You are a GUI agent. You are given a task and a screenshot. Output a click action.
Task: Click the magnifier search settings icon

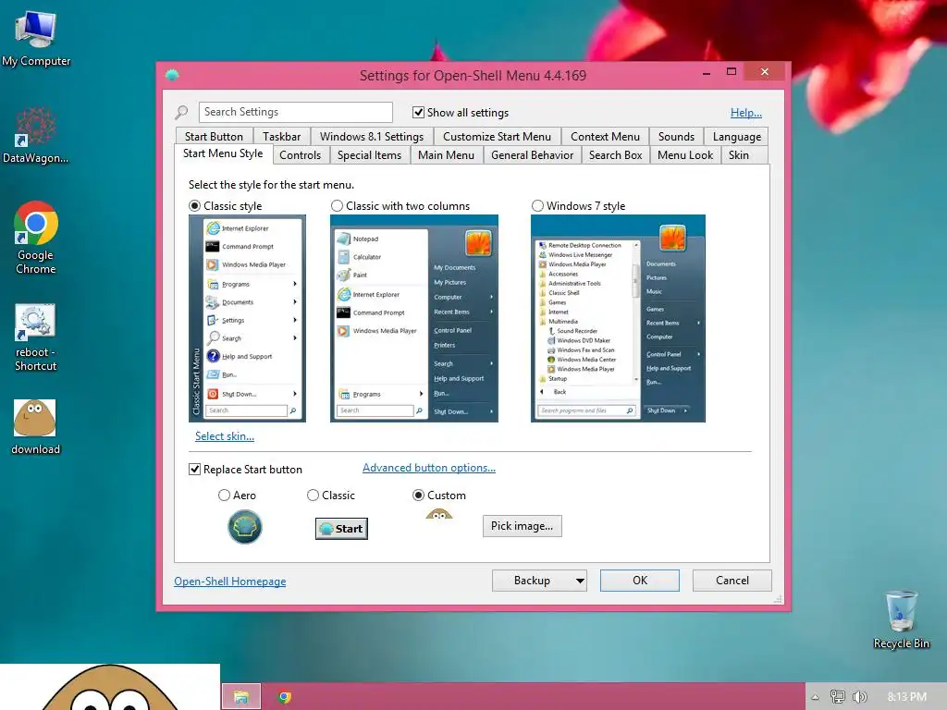(181, 112)
